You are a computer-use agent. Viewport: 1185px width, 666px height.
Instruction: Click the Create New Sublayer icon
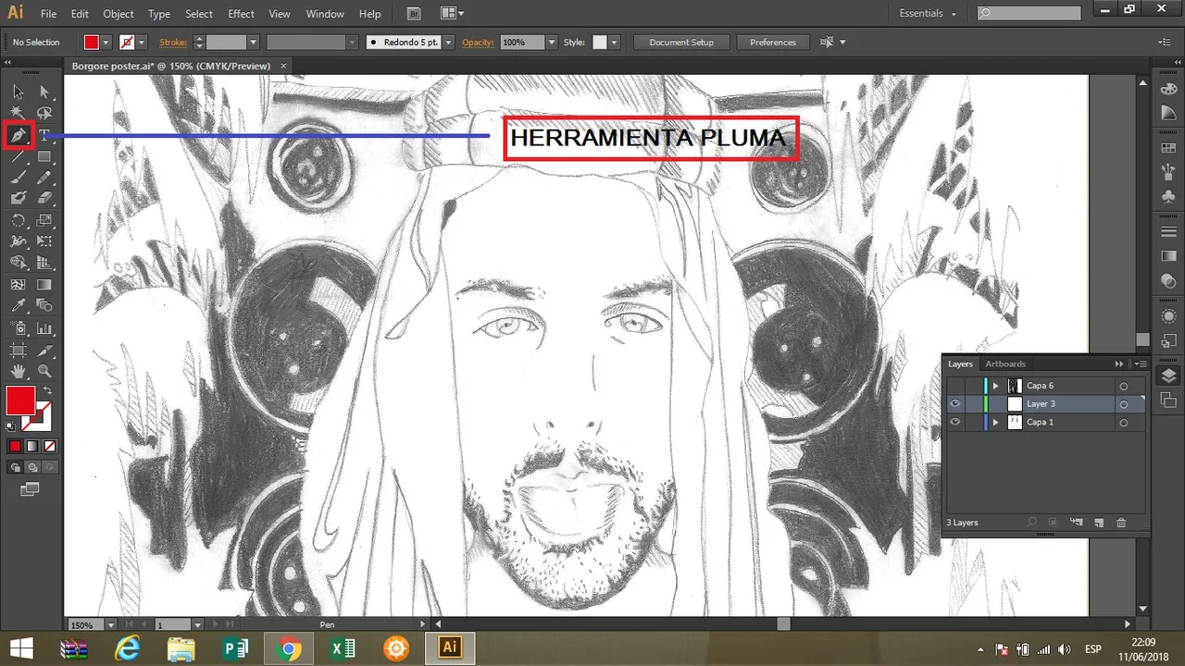(x=1077, y=523)
